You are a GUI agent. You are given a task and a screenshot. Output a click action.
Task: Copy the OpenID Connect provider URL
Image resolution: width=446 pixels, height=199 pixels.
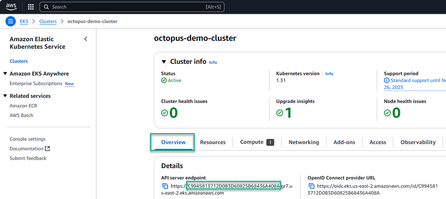pos(311,187)
